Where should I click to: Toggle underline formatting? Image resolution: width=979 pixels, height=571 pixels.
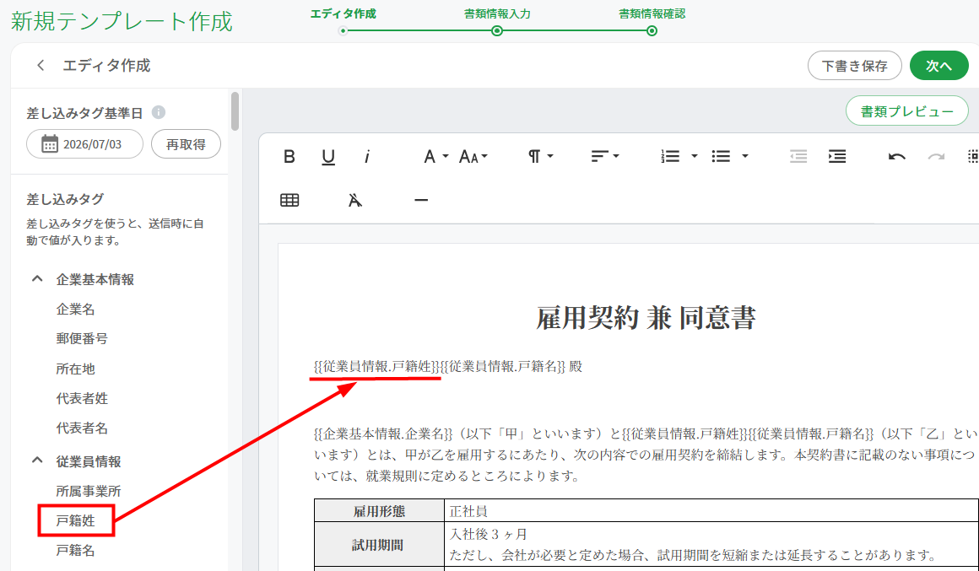click(328, 157)
